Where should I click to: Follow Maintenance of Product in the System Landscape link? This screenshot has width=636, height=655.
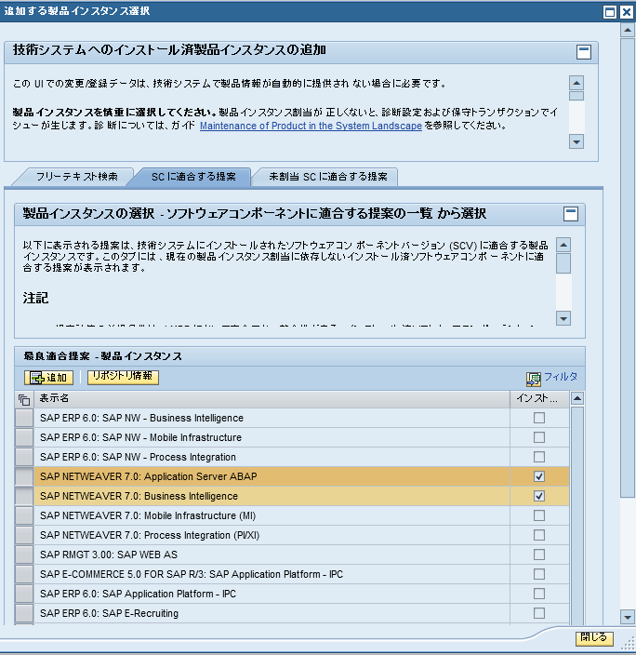[x=311, y=126]
